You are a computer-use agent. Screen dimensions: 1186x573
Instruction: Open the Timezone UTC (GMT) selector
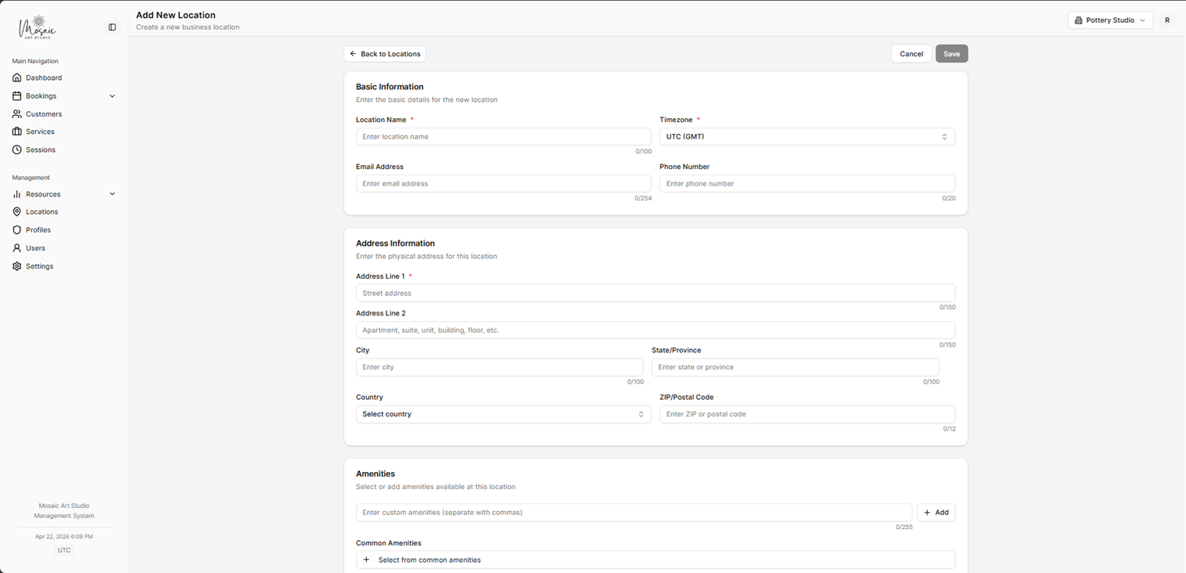807,136
